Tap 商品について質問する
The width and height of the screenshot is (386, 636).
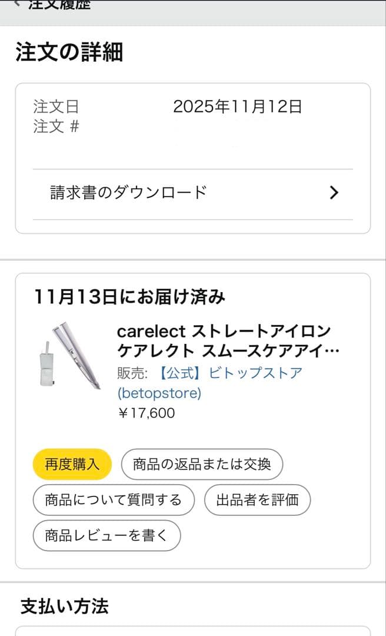[x=113, y=500]
